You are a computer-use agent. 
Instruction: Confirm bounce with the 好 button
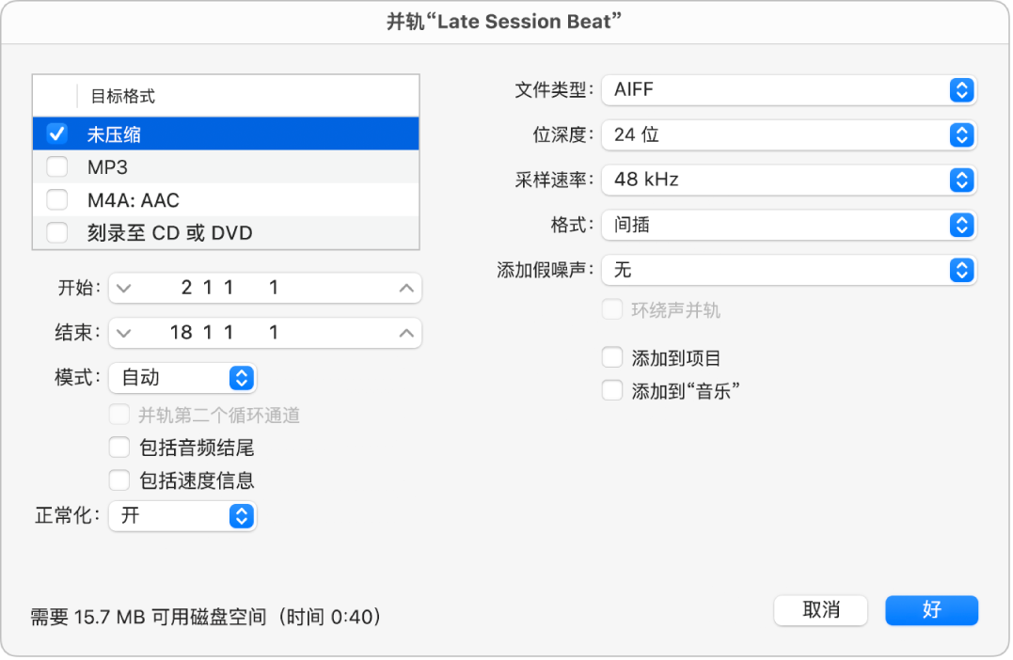point(931,610)
